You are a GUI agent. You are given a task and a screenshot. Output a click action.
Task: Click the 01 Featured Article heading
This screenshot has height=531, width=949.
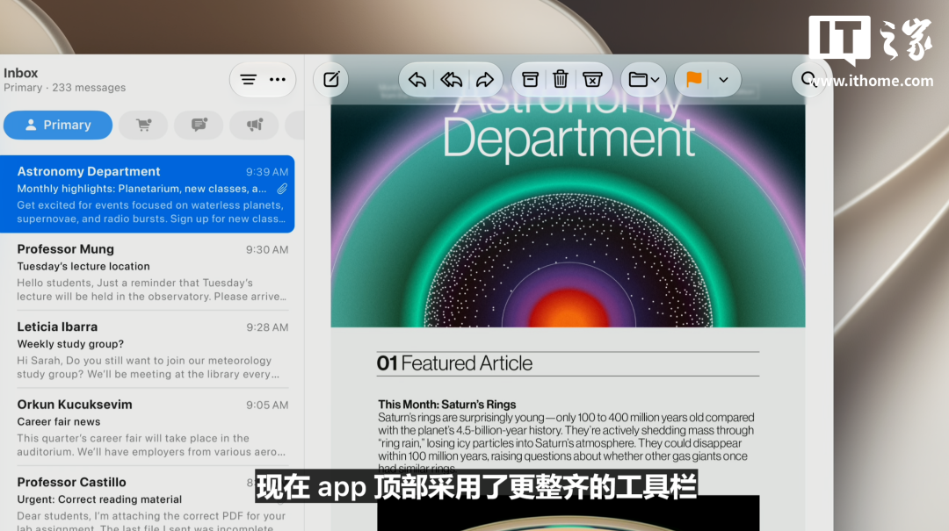pos(454,363)
